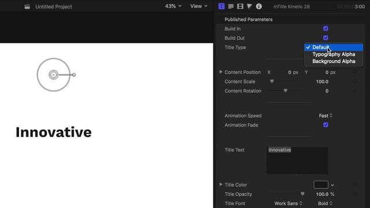The width and height of the screenshot is (370, 208).
Task: Disable the Animation Fade checkbox
Action: tap(325, 125)
